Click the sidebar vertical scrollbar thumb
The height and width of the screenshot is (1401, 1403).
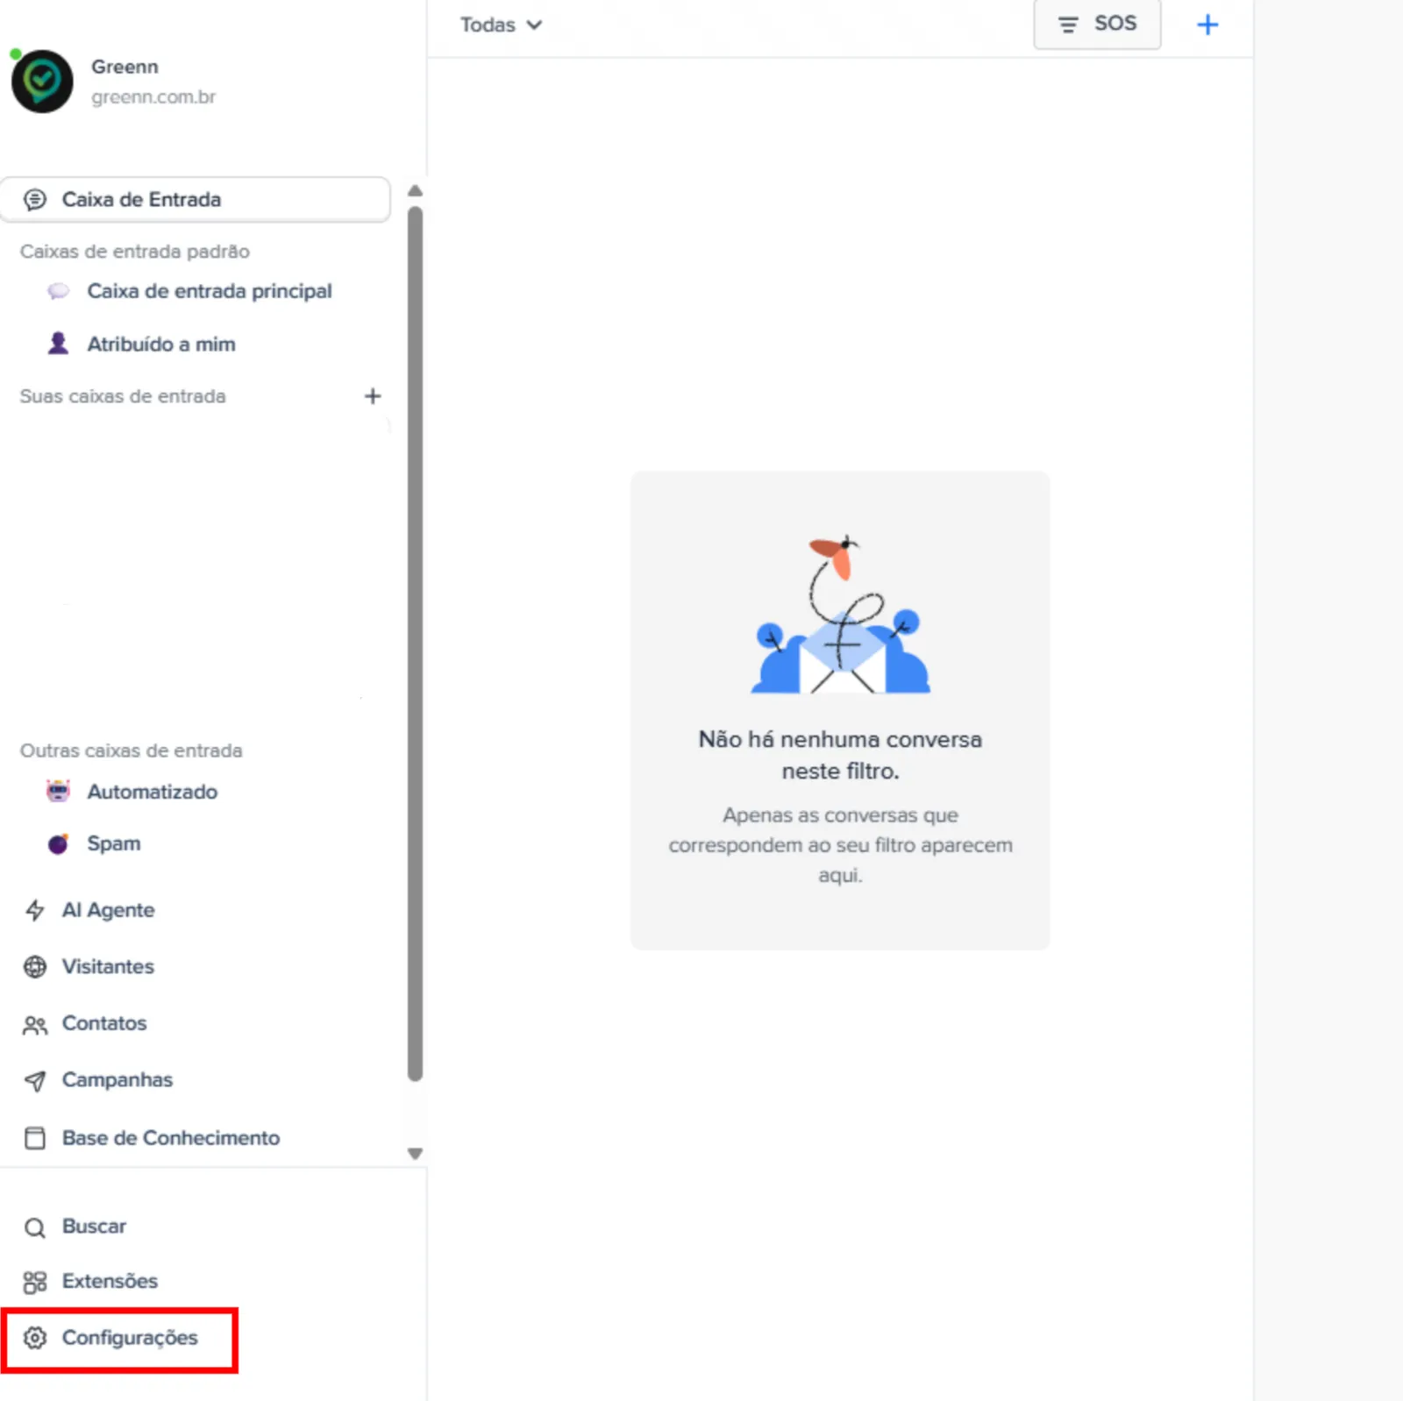pyautogui.click(x=416, y=644)
